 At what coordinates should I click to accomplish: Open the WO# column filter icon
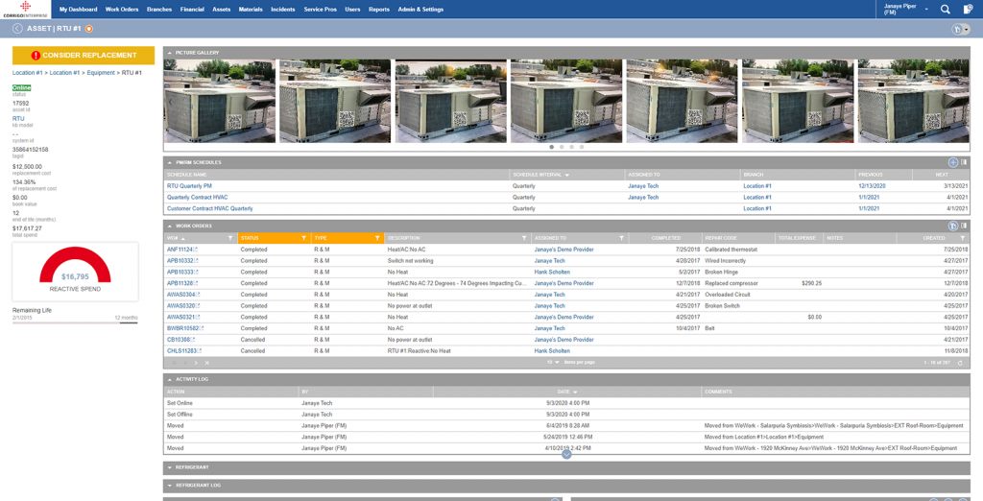pyautogui.click(x=230, y=238)
